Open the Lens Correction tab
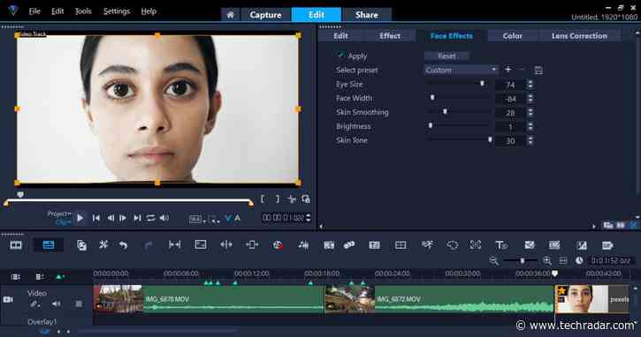The width and height of the screenshot is (641, 337). pyautogui.click(x=579, y=36)
